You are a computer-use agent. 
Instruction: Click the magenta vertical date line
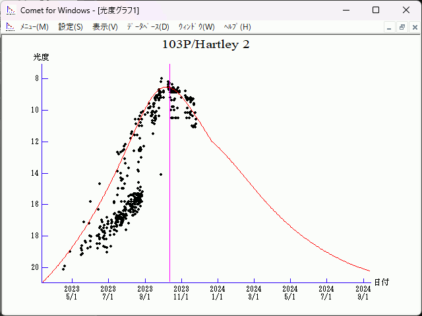click(x=170, y=173)
